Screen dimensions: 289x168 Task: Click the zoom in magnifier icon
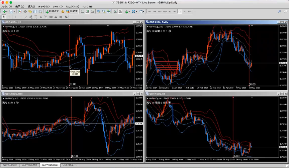coord(98,11)
